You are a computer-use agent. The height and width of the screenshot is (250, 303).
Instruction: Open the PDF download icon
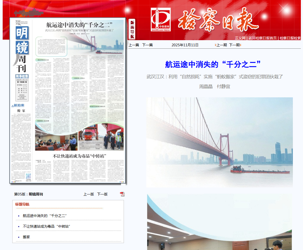122,194
